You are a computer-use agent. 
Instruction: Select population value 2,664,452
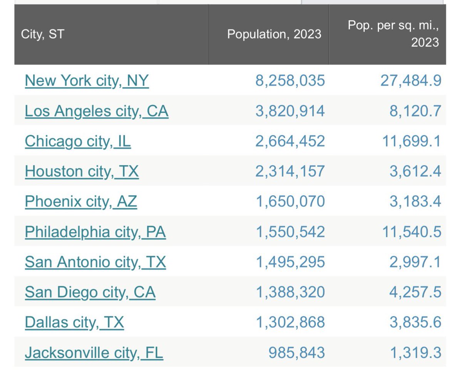point(290,141)
